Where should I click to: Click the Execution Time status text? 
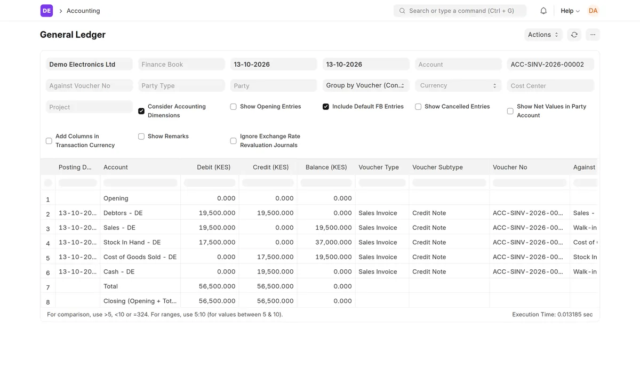pos(553,315)
